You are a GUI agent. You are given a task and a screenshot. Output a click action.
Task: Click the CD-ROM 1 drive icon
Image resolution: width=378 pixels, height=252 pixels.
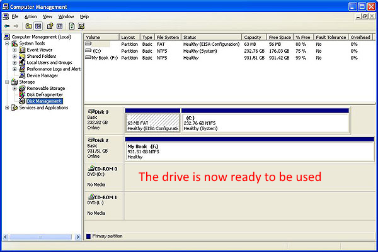[91, 197]
